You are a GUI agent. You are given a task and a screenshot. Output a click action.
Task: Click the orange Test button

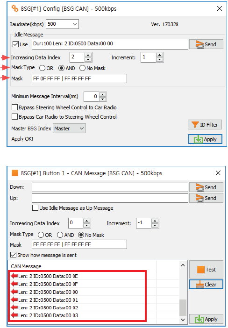[206, 270]
